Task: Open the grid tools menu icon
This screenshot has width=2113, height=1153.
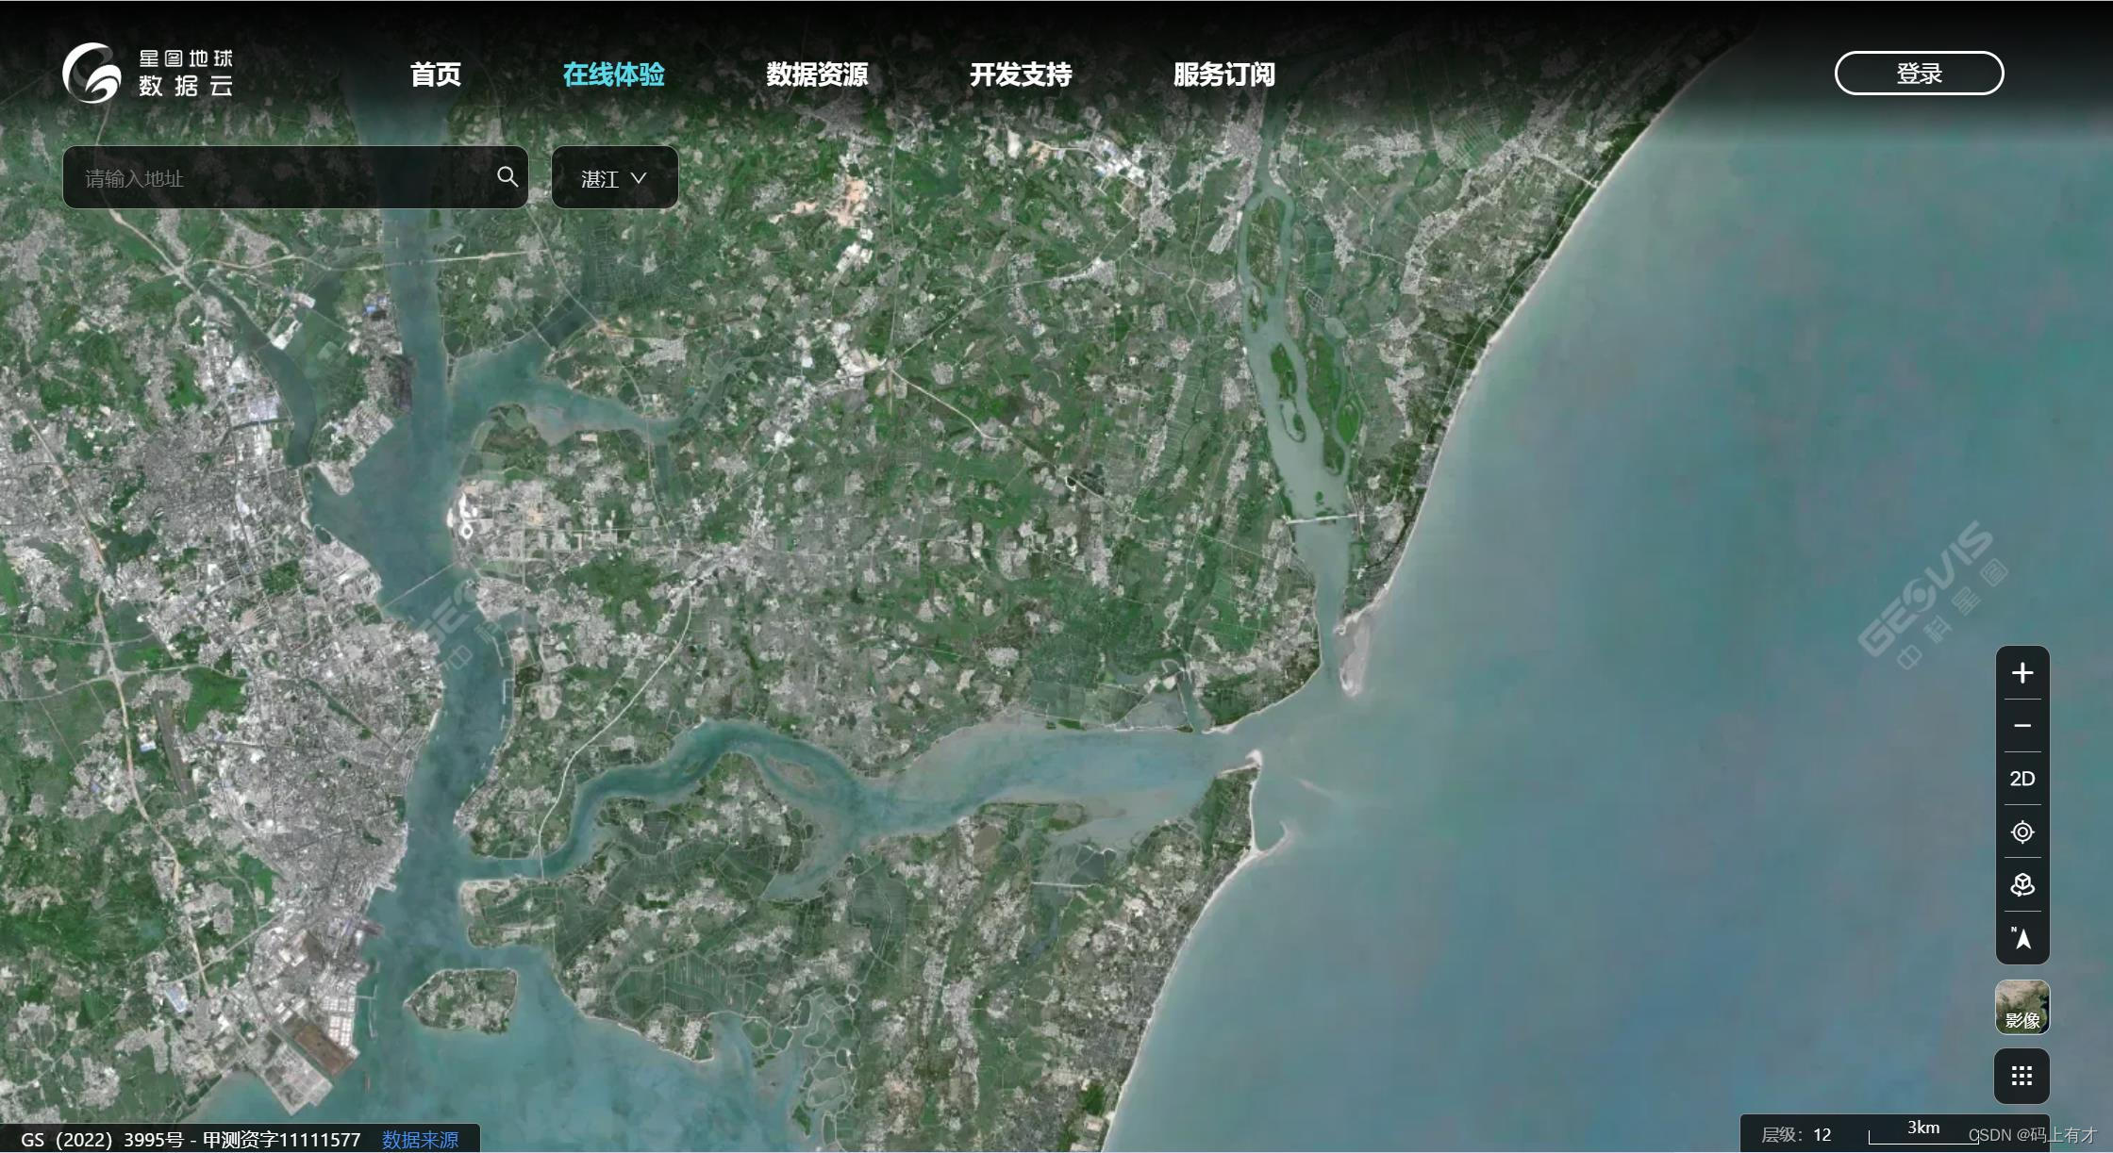Action: point(2021,1076)
